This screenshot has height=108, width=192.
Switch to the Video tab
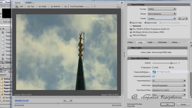point(140,42)
